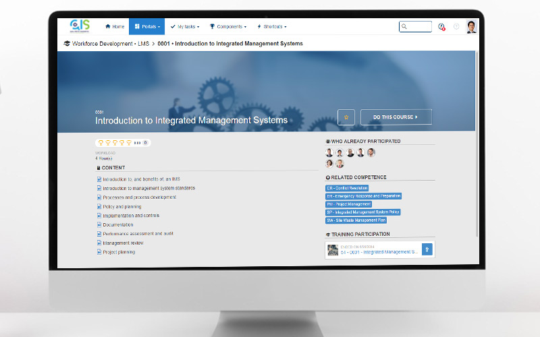Screen dimensions: 540x337
Task: Open the notifications icon with red badge
Action: (x=441, y=27)
